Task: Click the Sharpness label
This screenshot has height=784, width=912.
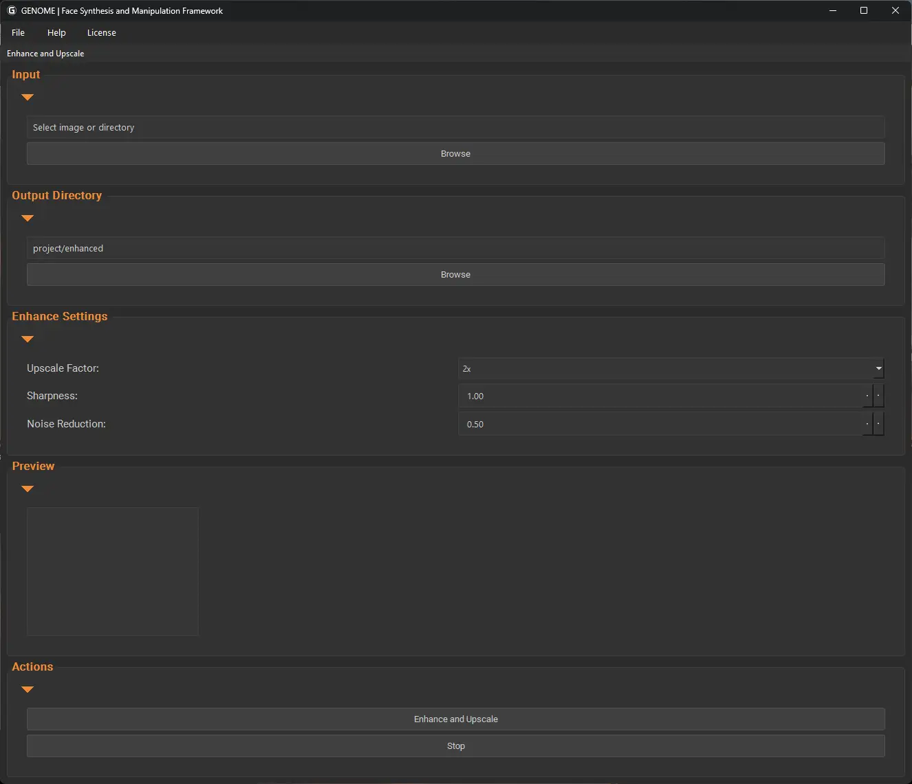Action: pyautogui.click(x=52, y=396)
